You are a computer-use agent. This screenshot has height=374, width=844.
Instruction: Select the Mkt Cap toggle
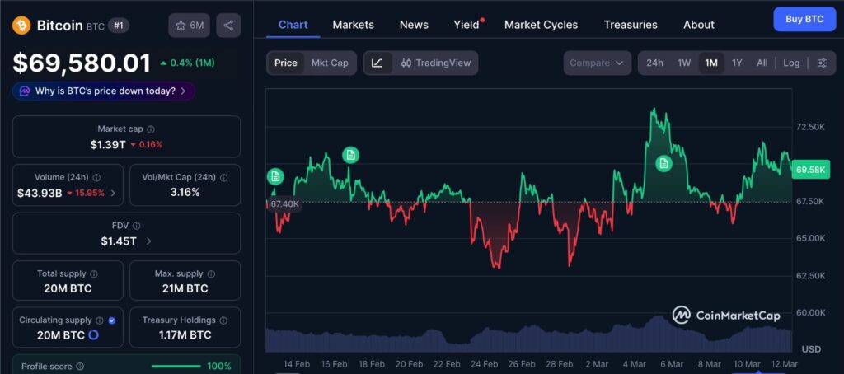tap(330, 63)
